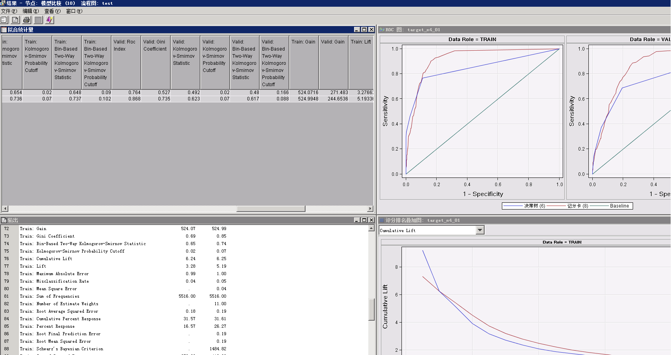Click the 评分排名叠加图 window title icon

(x=382, y=220)
